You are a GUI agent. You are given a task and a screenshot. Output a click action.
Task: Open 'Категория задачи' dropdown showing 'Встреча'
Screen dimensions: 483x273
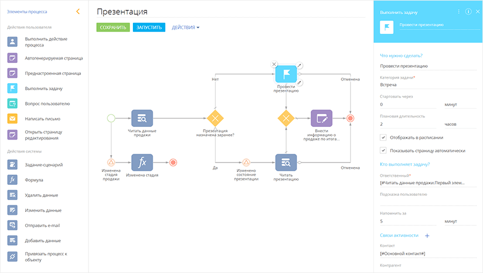tap(428, 85)
